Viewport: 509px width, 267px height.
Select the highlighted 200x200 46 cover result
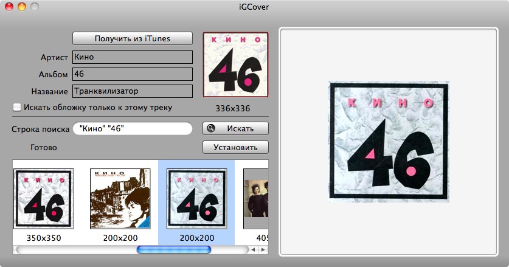point(196,199)
